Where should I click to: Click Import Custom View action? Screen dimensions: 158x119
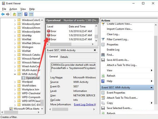pyautogui.click(x=120, y=29)
